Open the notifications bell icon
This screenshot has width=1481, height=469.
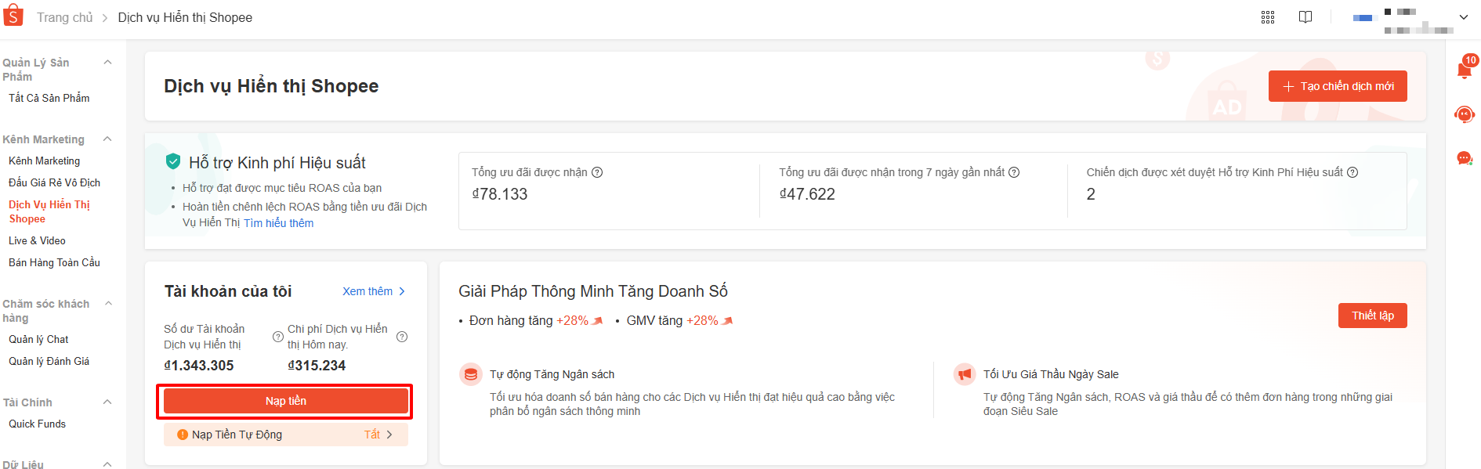(x=1464, y=69)
